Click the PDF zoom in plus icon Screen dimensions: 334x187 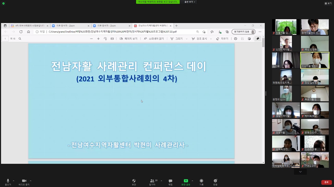pos(98,39)
